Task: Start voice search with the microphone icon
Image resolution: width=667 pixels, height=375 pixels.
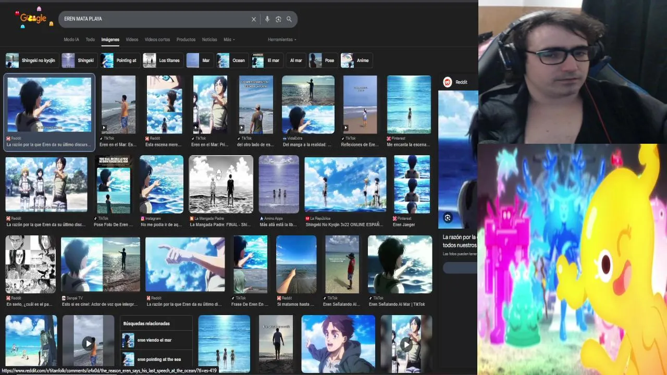Action: 267,19
